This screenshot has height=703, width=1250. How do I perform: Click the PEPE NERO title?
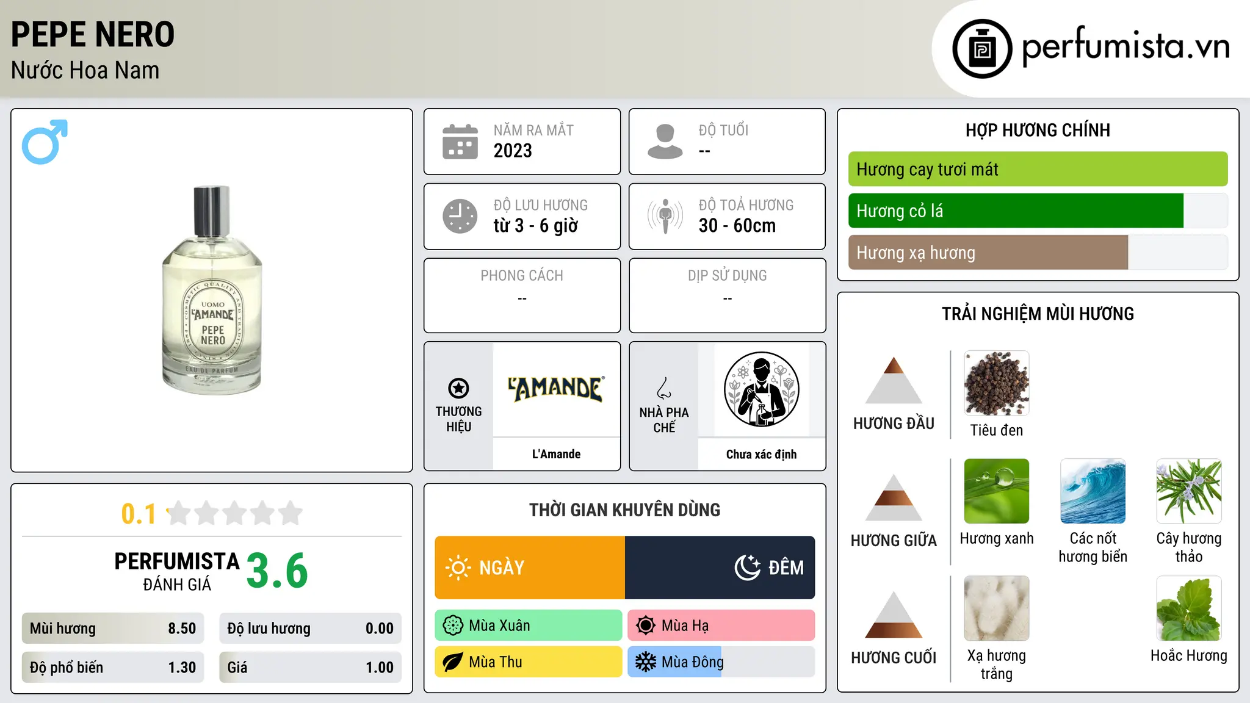coord(93,34)
